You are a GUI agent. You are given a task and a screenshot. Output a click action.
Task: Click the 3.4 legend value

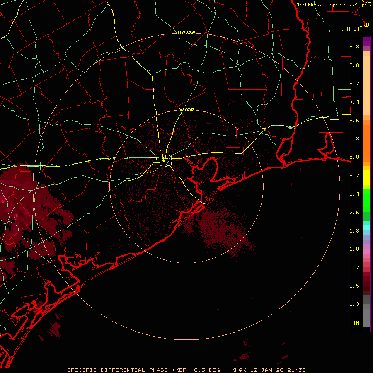click(354, 194)
